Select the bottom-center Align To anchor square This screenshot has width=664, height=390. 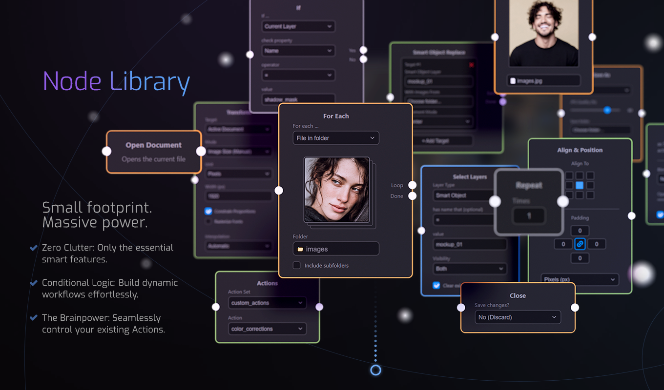pyautogui.click(x=580, y=195)
